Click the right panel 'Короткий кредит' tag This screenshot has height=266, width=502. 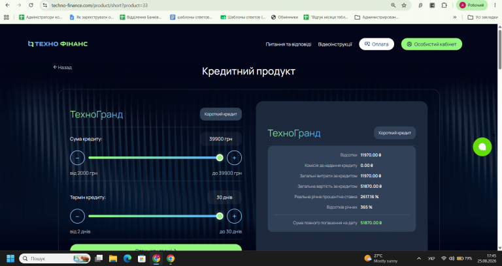click(x=395, y=133)
